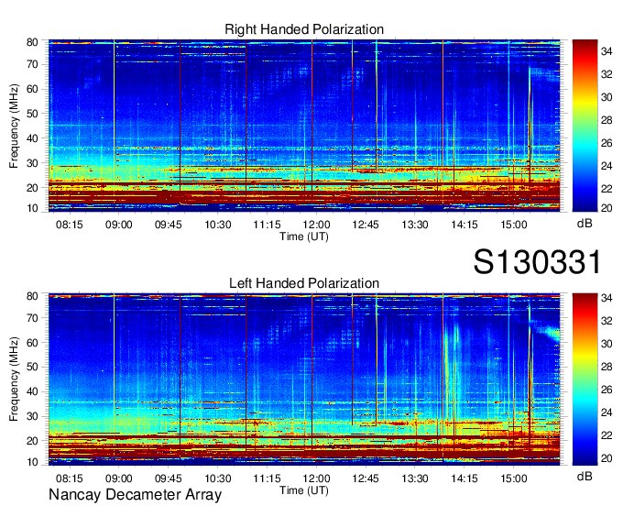
Task: Click the dB unit label under the upper color bar
Action: (x=585, y=224)
